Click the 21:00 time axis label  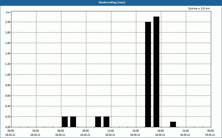[185, 131]
